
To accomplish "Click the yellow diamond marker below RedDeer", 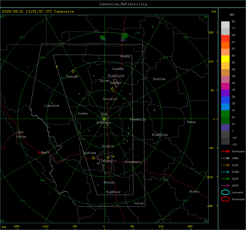I will [x=112, y=89].
